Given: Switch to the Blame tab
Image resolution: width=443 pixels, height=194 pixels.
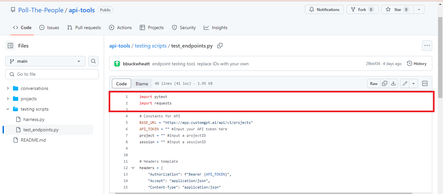Looking at the screenshot, I should [x=142, y=83].
